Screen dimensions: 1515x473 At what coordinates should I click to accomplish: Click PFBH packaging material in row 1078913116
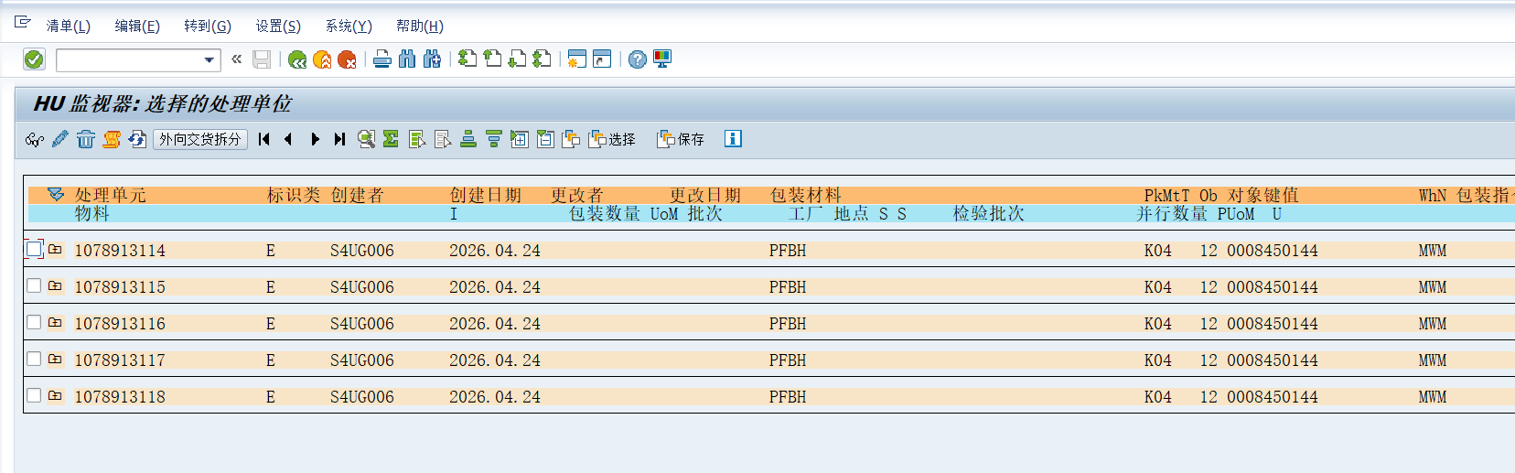coord(788,324)
